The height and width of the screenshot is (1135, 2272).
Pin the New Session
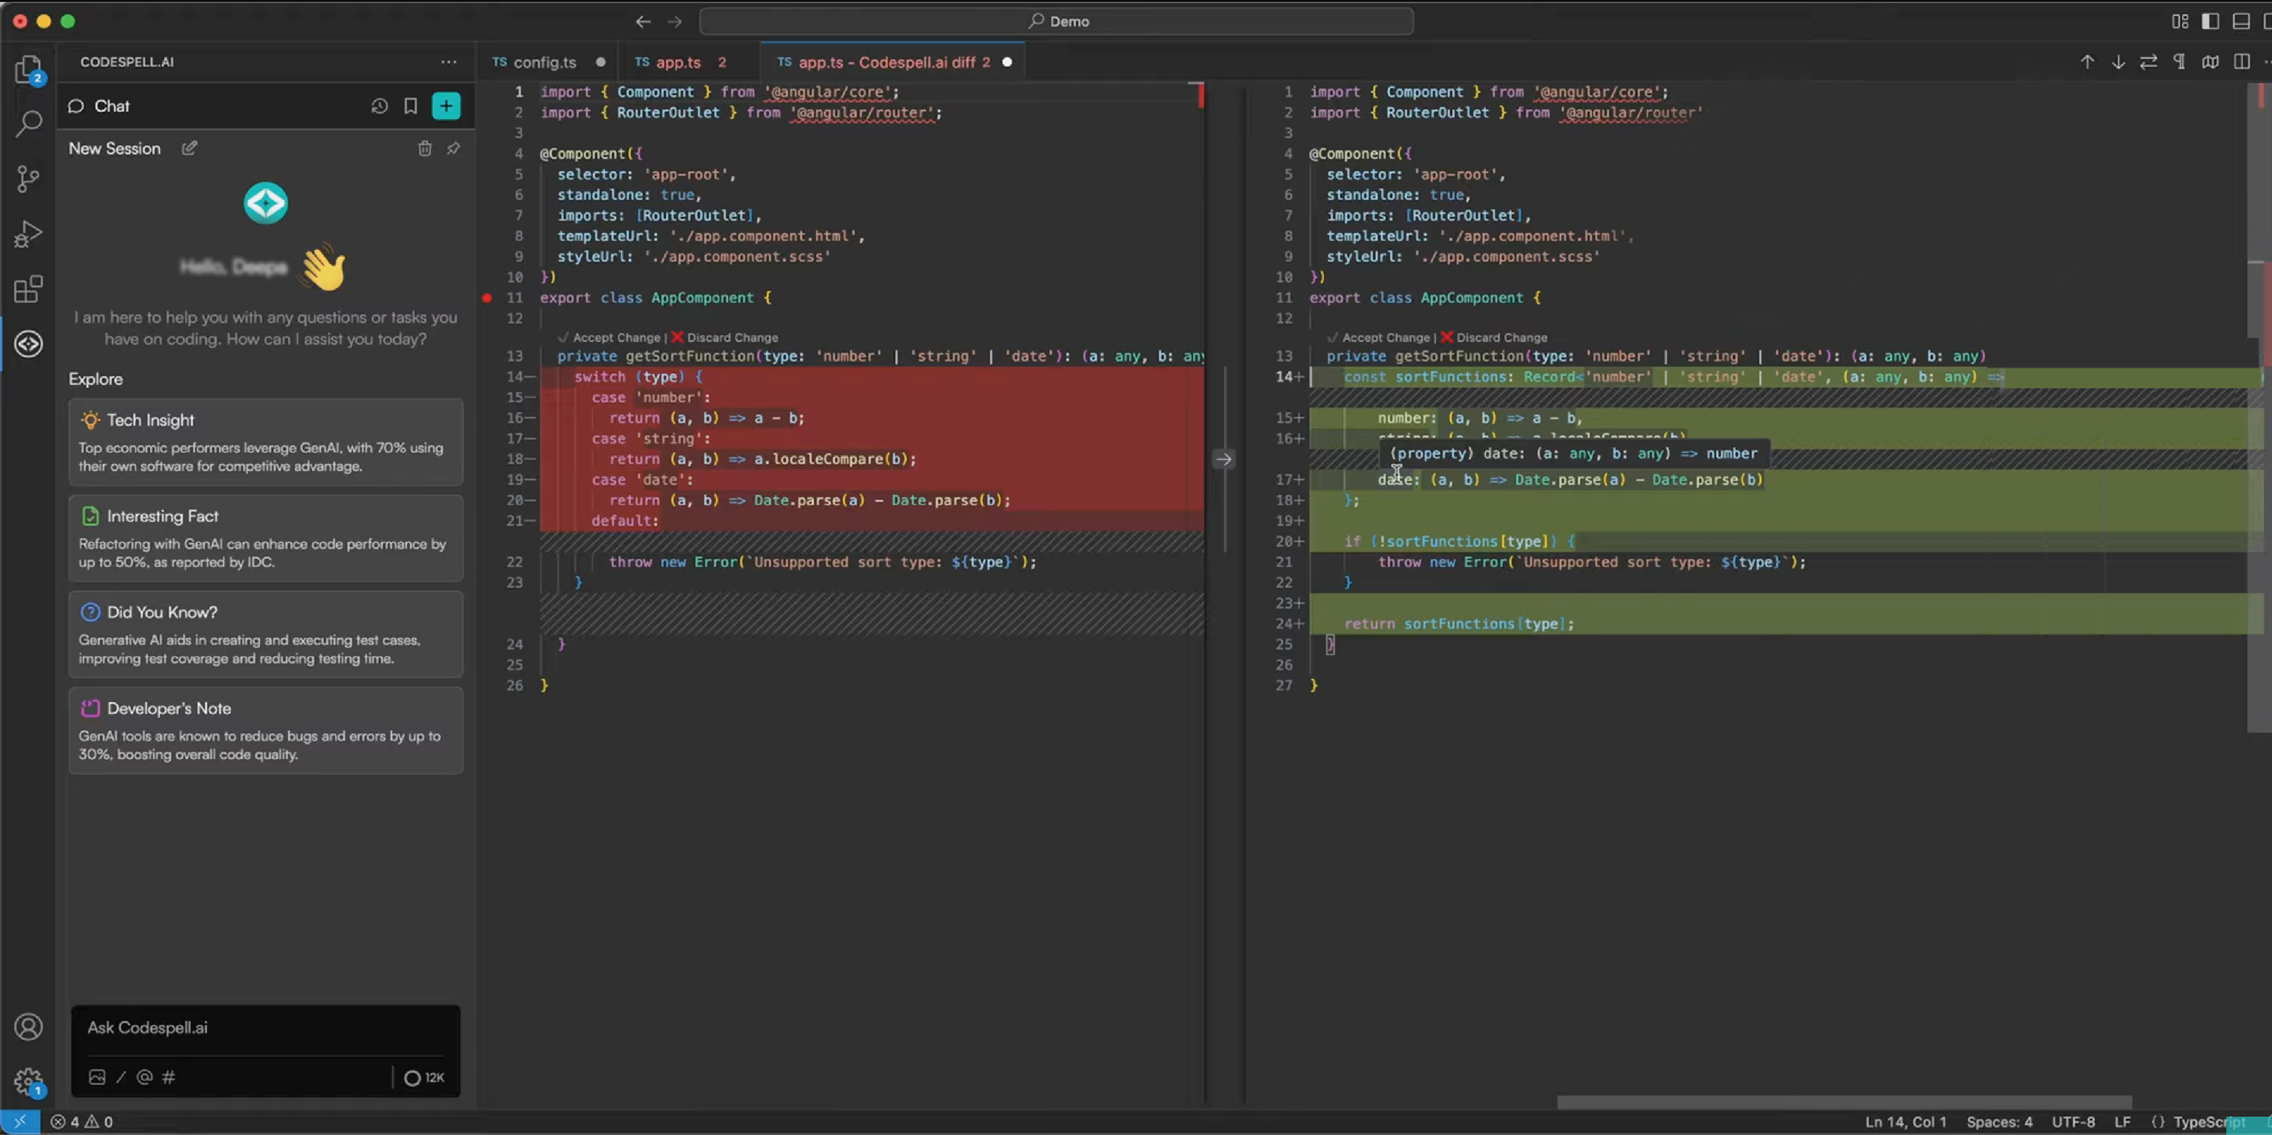[453, 148]
